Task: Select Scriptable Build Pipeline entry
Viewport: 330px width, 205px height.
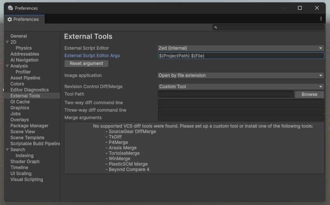Action: pyautogui.click(x=35, y=144)
